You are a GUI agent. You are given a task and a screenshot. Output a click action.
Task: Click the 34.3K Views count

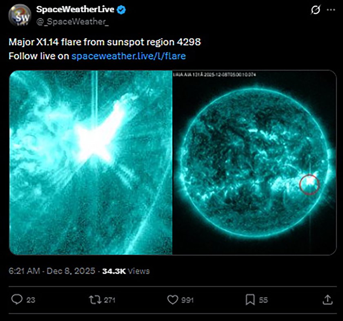pos(126,271)
